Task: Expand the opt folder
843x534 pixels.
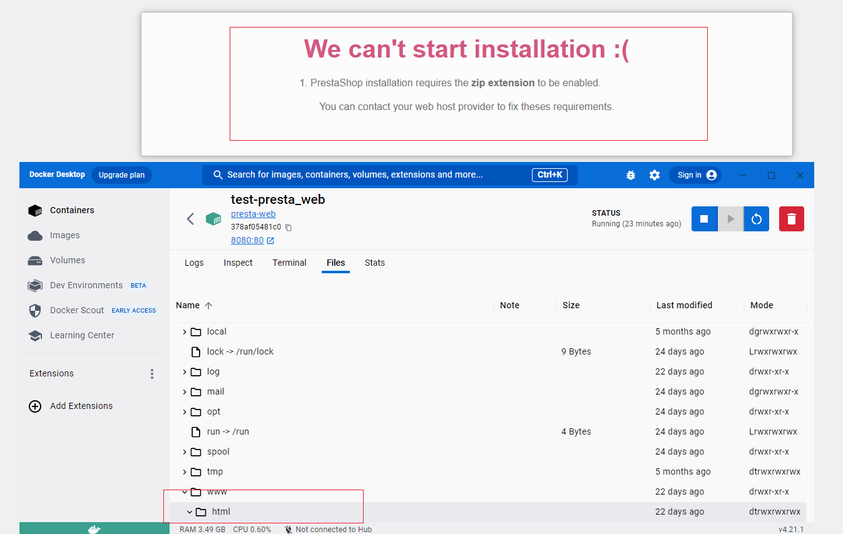Action: pos(185,412)
